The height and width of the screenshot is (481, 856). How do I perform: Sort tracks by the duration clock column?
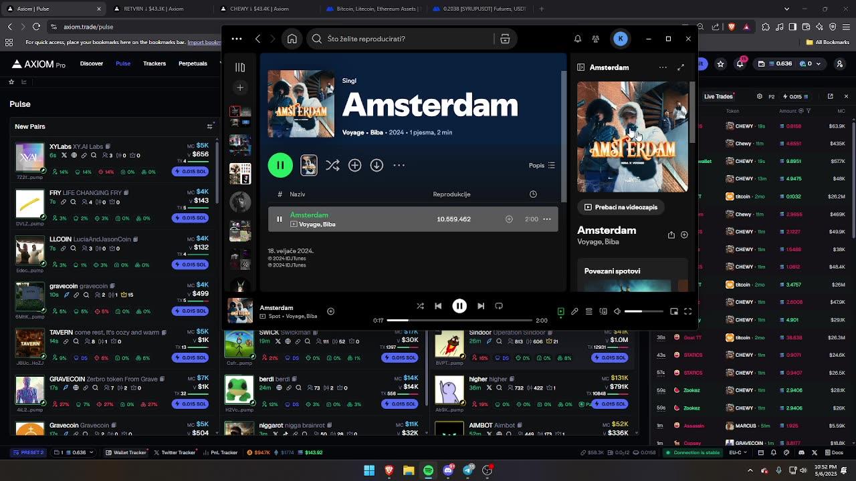[x=533, y=194]
